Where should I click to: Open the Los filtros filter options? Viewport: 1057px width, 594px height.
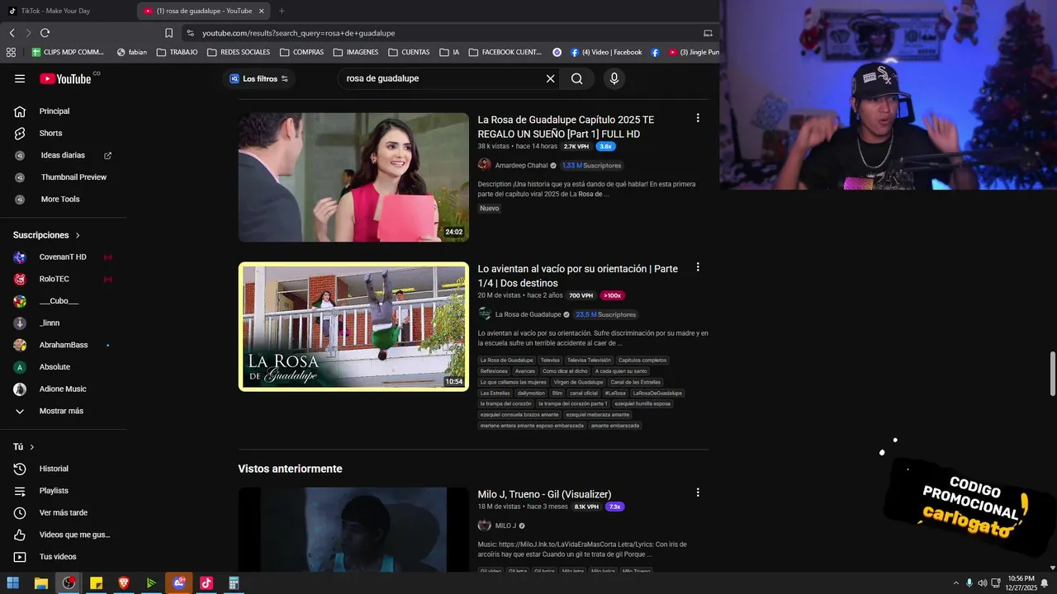point(259,78)
